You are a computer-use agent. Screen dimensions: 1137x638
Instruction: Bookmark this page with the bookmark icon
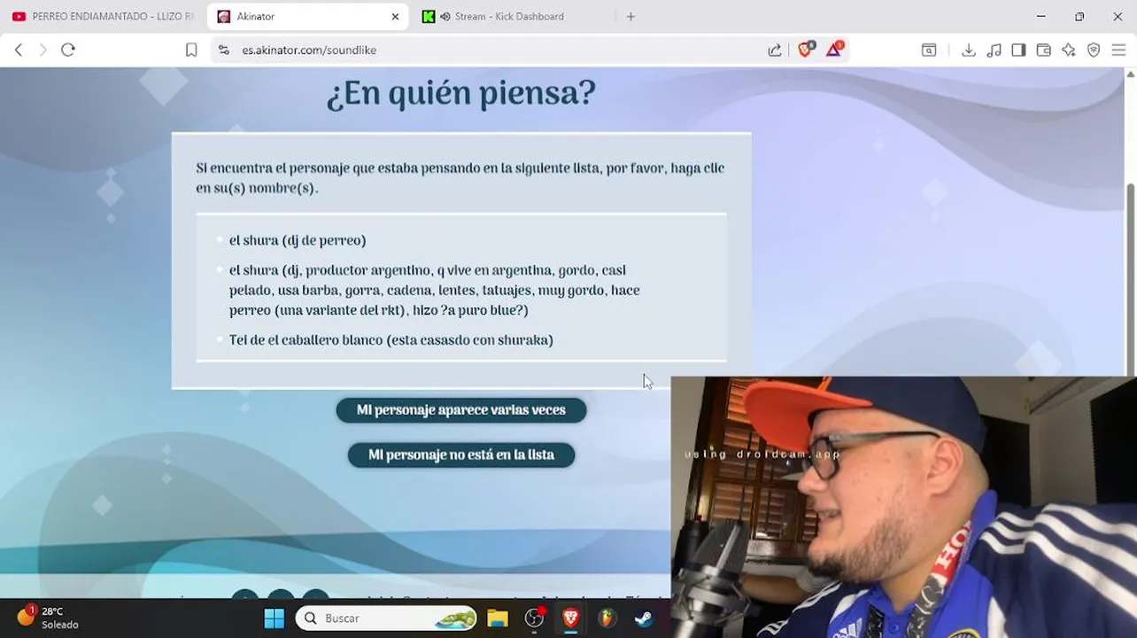pyautogui.click(x=191, y=51)
